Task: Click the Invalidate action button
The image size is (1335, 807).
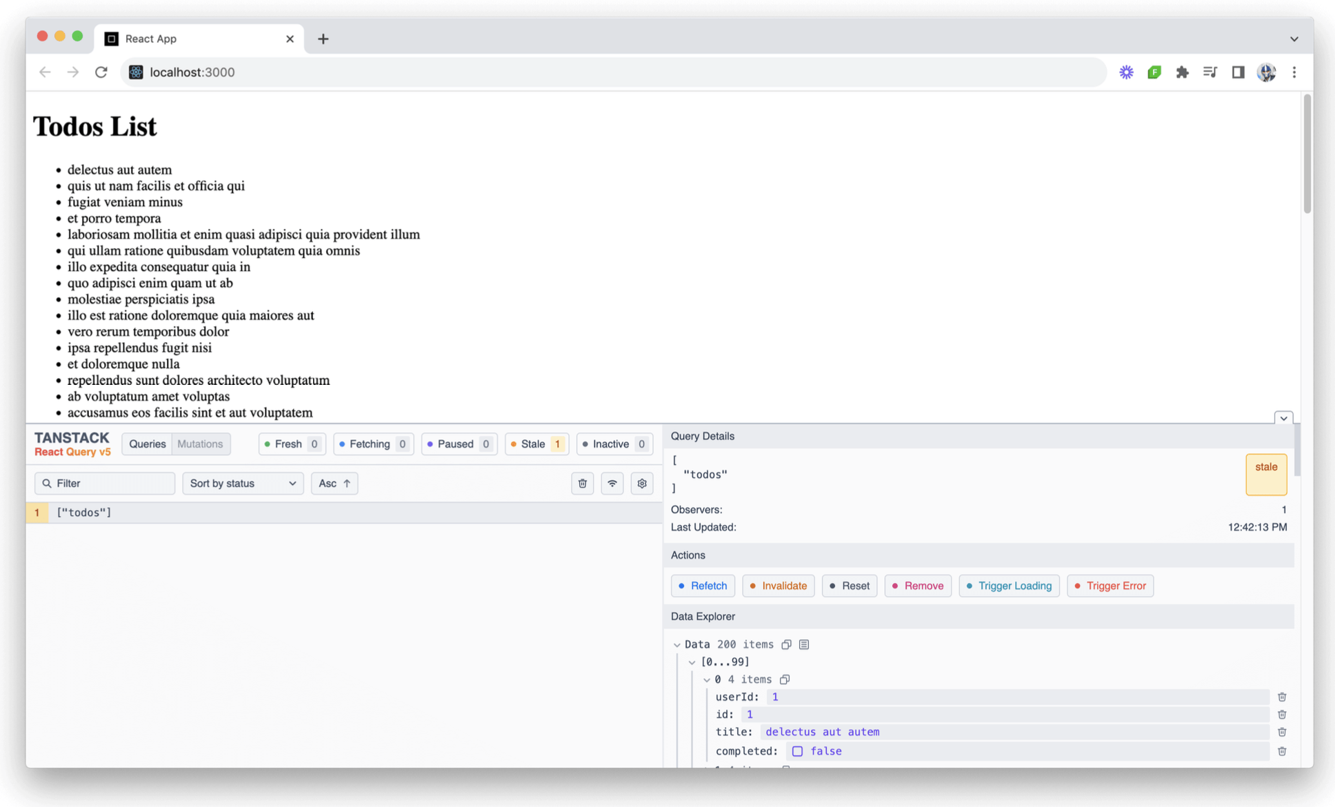Action: 778,586
